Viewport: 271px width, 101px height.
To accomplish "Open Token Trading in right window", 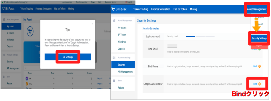I will [x=141, y=9].
